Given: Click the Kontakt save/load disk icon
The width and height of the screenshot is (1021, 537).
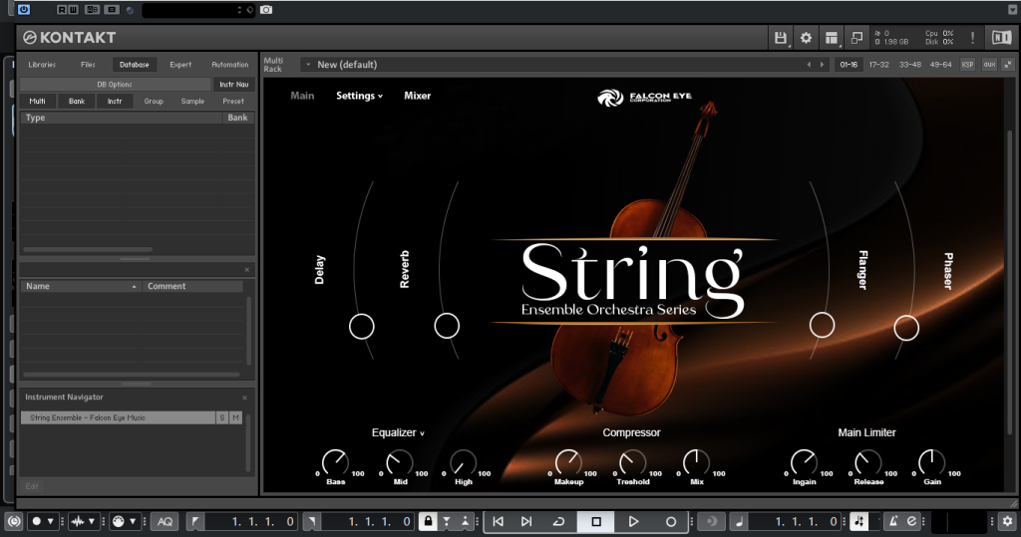Looking at the screenshot, I should click(x=781, y=38).
